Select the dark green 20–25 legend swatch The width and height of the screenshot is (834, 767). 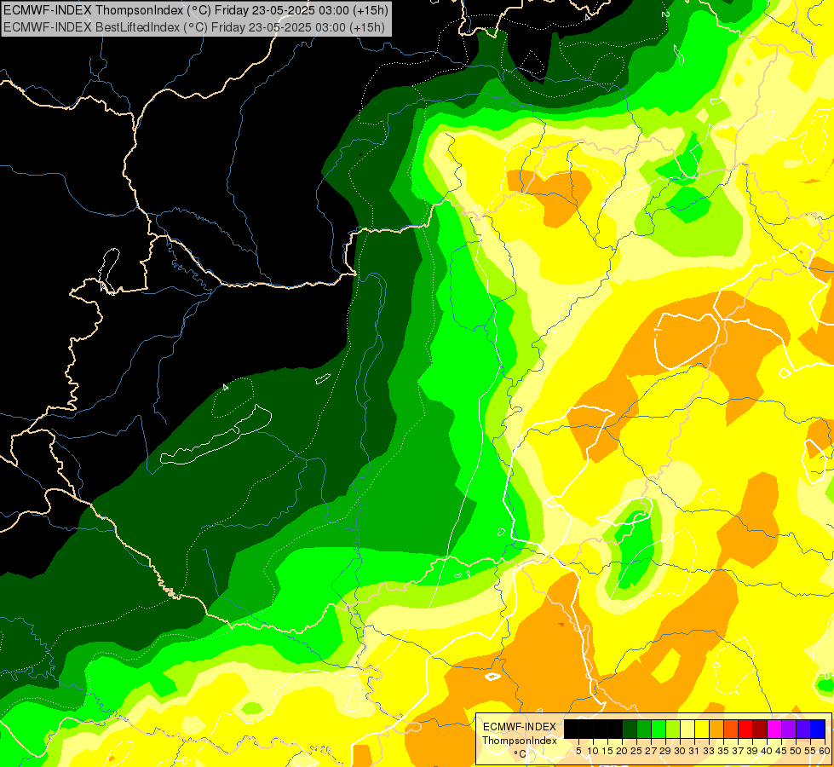(x=630, y=730)
